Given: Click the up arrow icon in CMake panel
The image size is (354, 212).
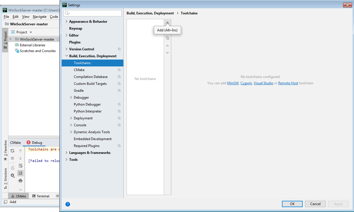Looking at the screenshot, I should (x=20, y=151).
